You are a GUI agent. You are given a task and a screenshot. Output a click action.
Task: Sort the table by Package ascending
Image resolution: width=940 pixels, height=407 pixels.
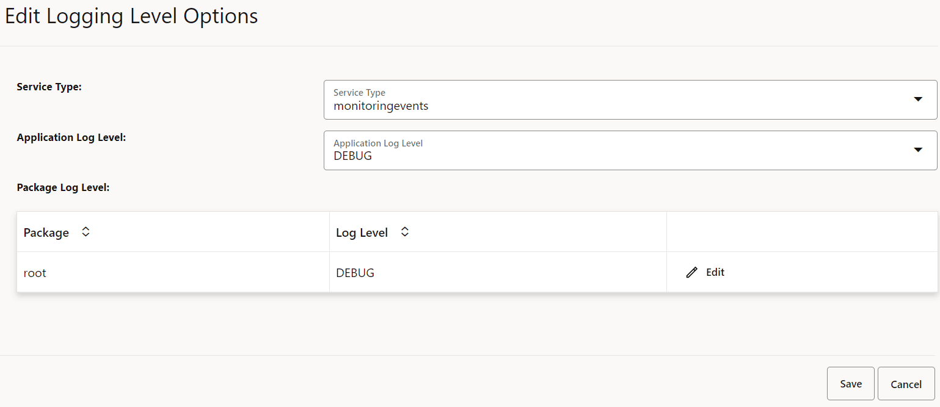pos(86,232)
